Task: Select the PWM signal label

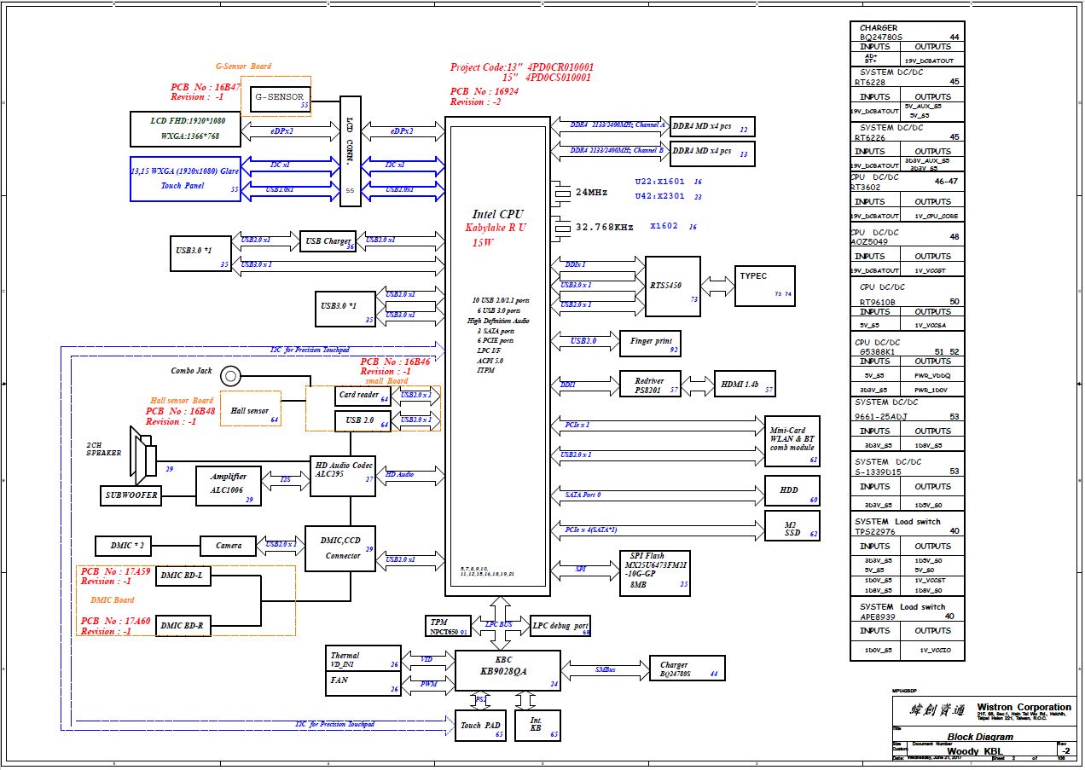Action: pyautogui.click(x=428, y=684)
